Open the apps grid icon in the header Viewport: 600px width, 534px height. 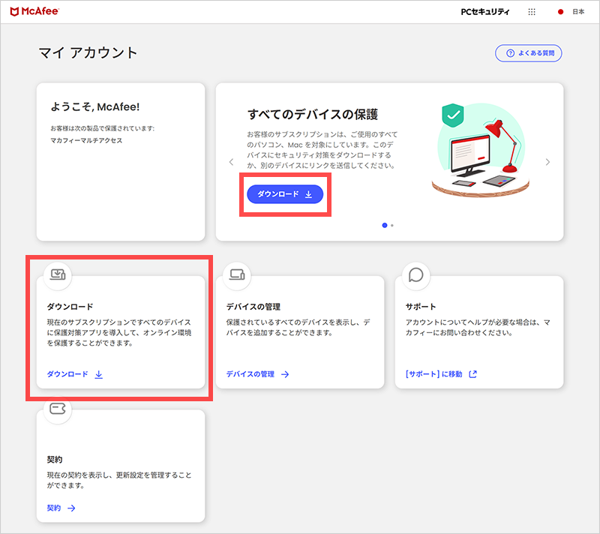tap(532, 11)
